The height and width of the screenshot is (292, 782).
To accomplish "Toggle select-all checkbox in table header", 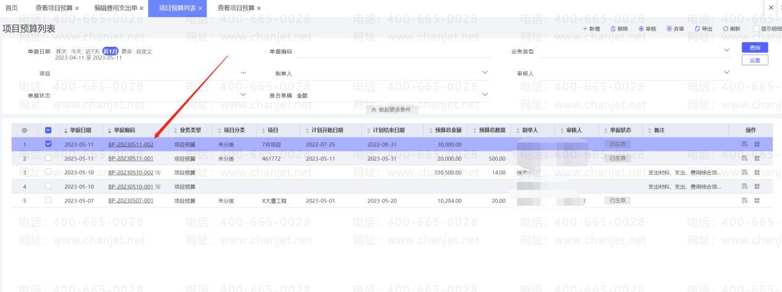I will tap(48, 131).
